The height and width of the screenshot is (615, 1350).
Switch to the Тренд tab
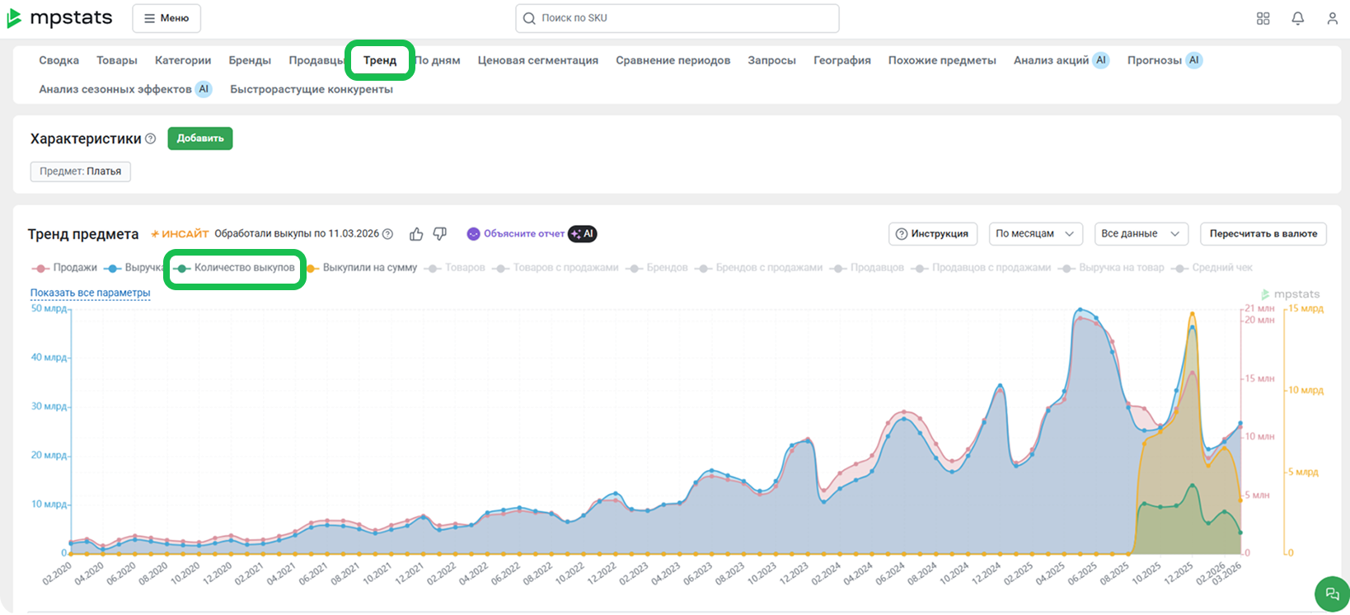point(380,60)
